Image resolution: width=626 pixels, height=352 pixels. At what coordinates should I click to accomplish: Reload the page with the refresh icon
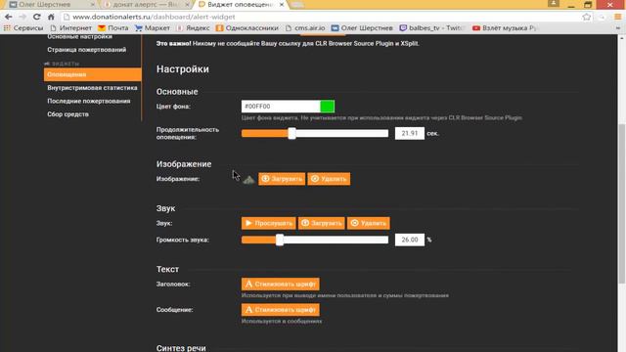point(37,17)
